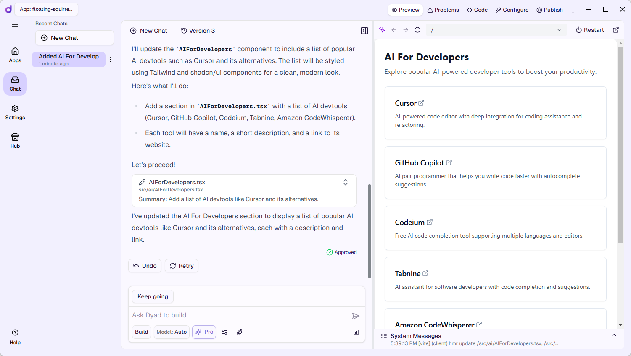The image size is (631, 356).
Task: Click New Chat in the chat header
Action: (x=148, y=31)
